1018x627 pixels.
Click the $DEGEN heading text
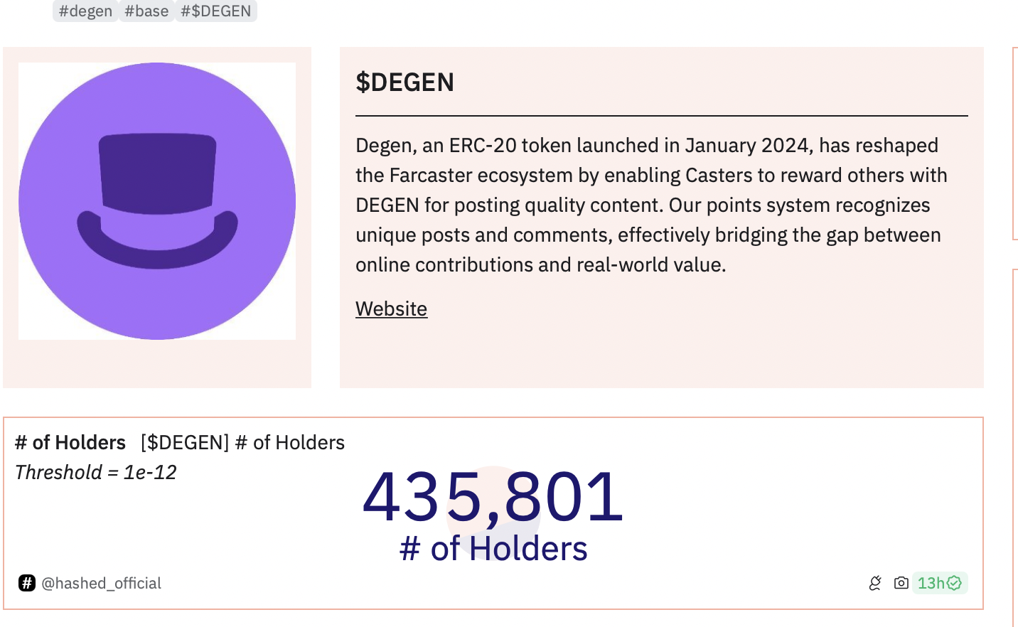(x=404, y=82)
